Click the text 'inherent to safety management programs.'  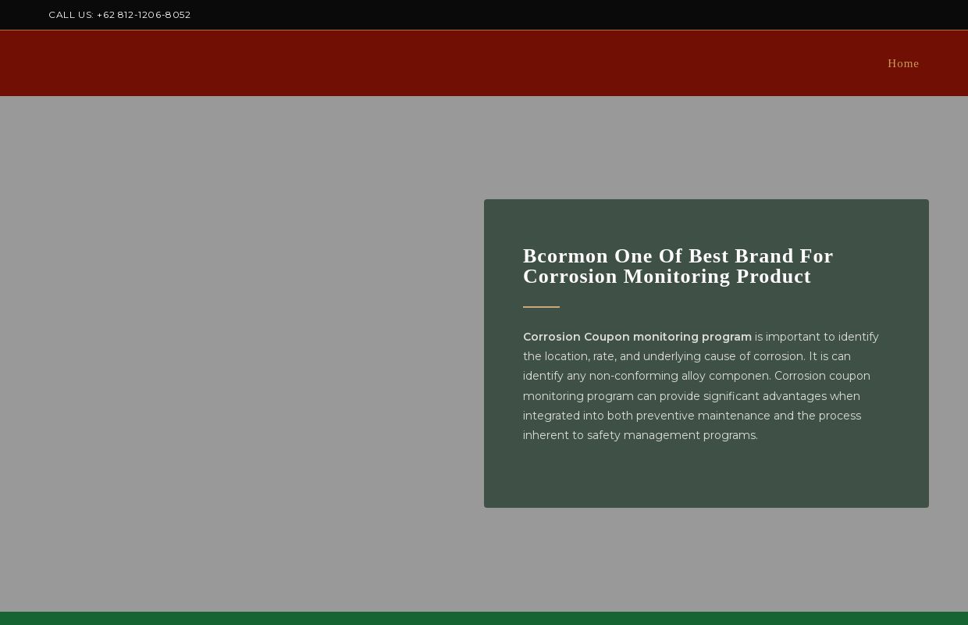click(x=640, y=435)
